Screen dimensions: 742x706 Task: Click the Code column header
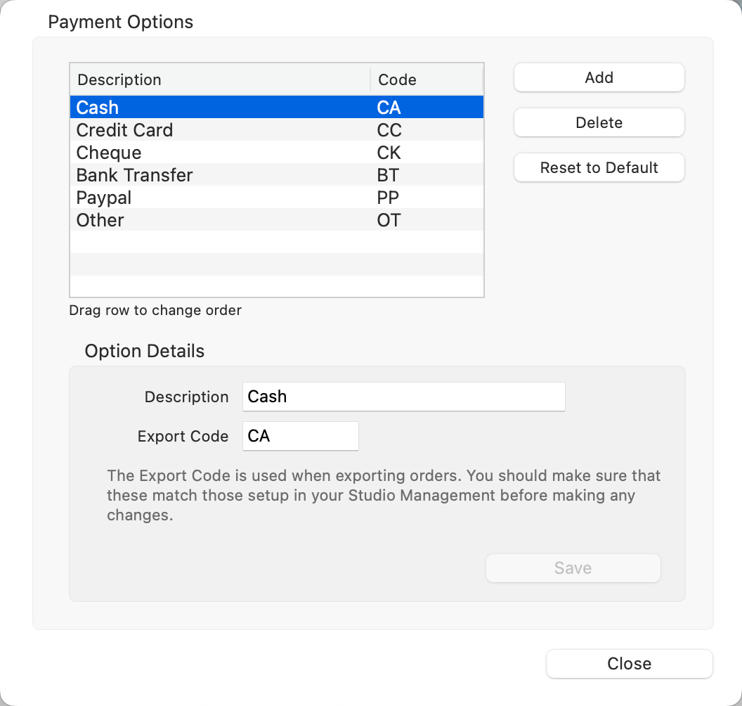427,80
